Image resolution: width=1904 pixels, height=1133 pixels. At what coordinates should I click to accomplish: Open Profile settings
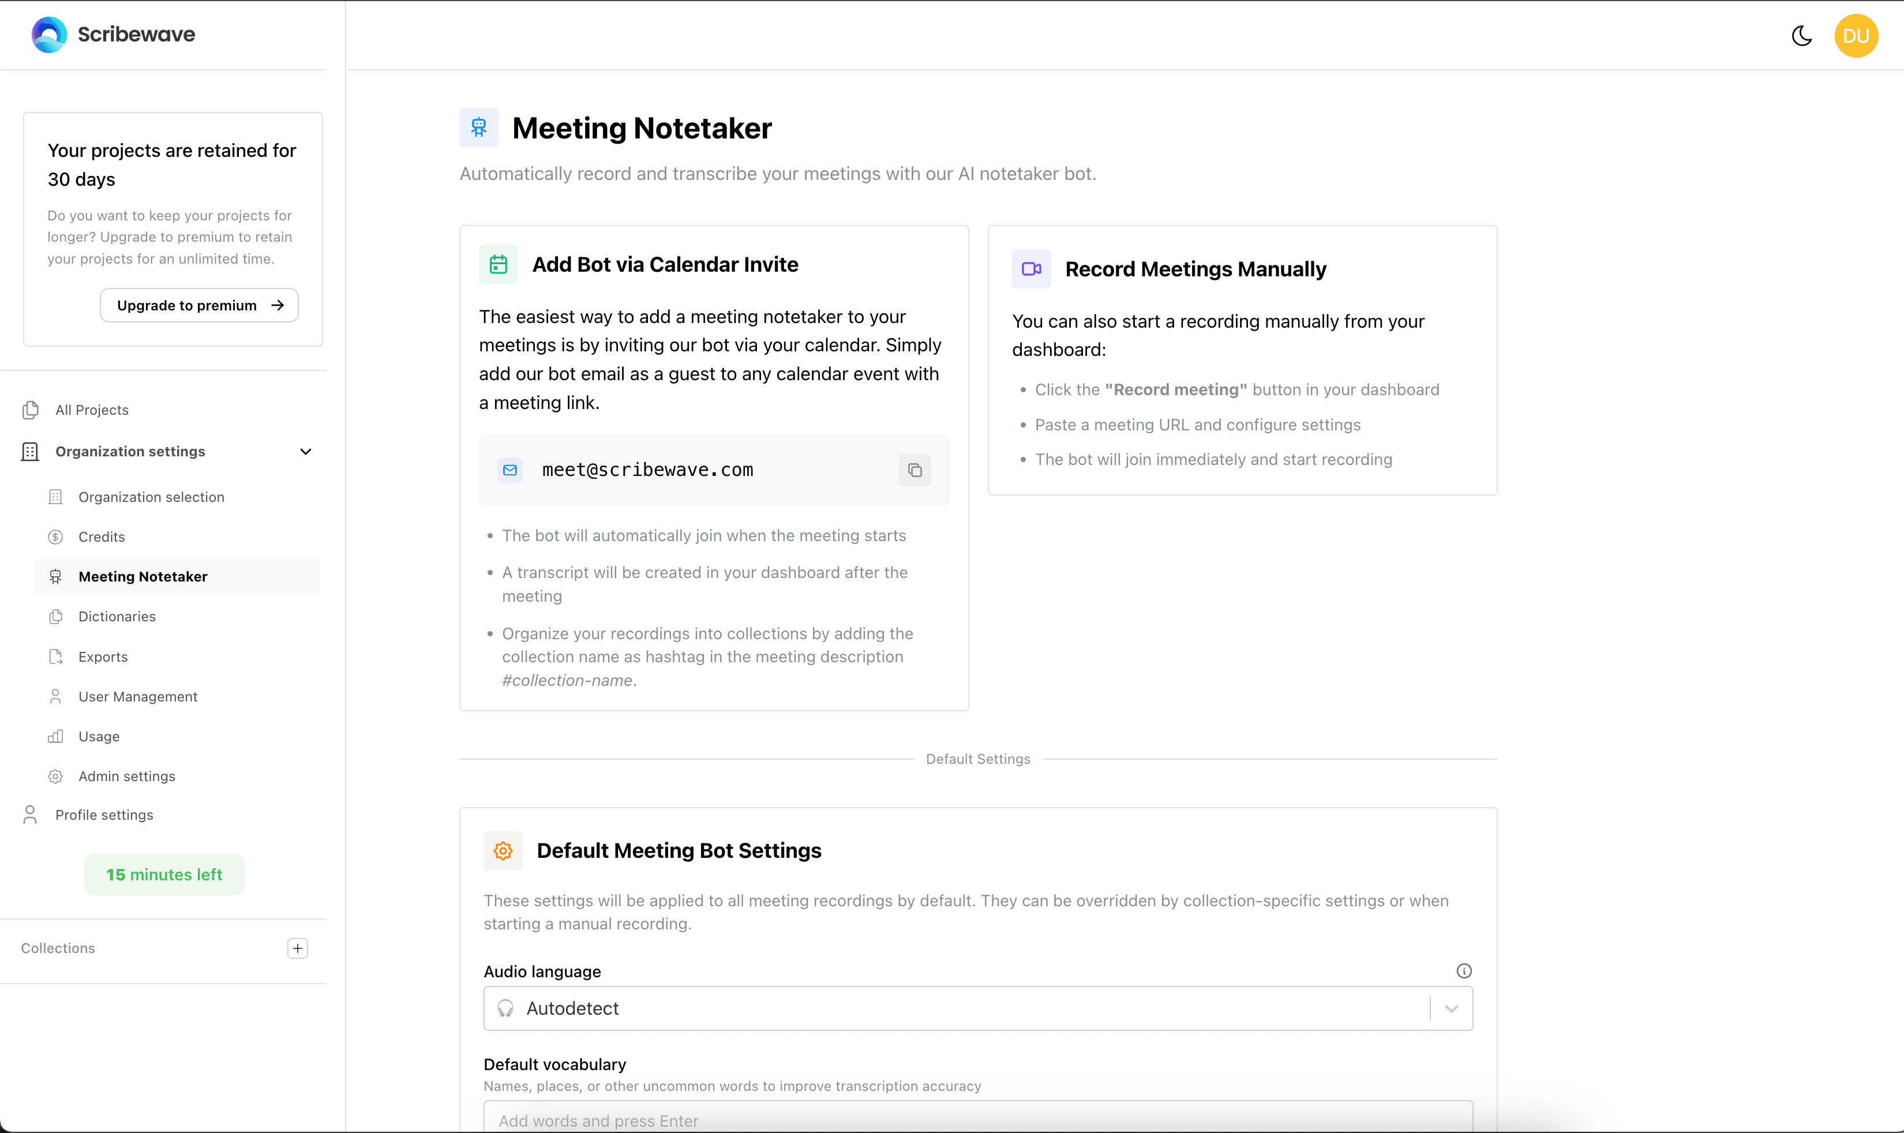[x=104, y=815]
